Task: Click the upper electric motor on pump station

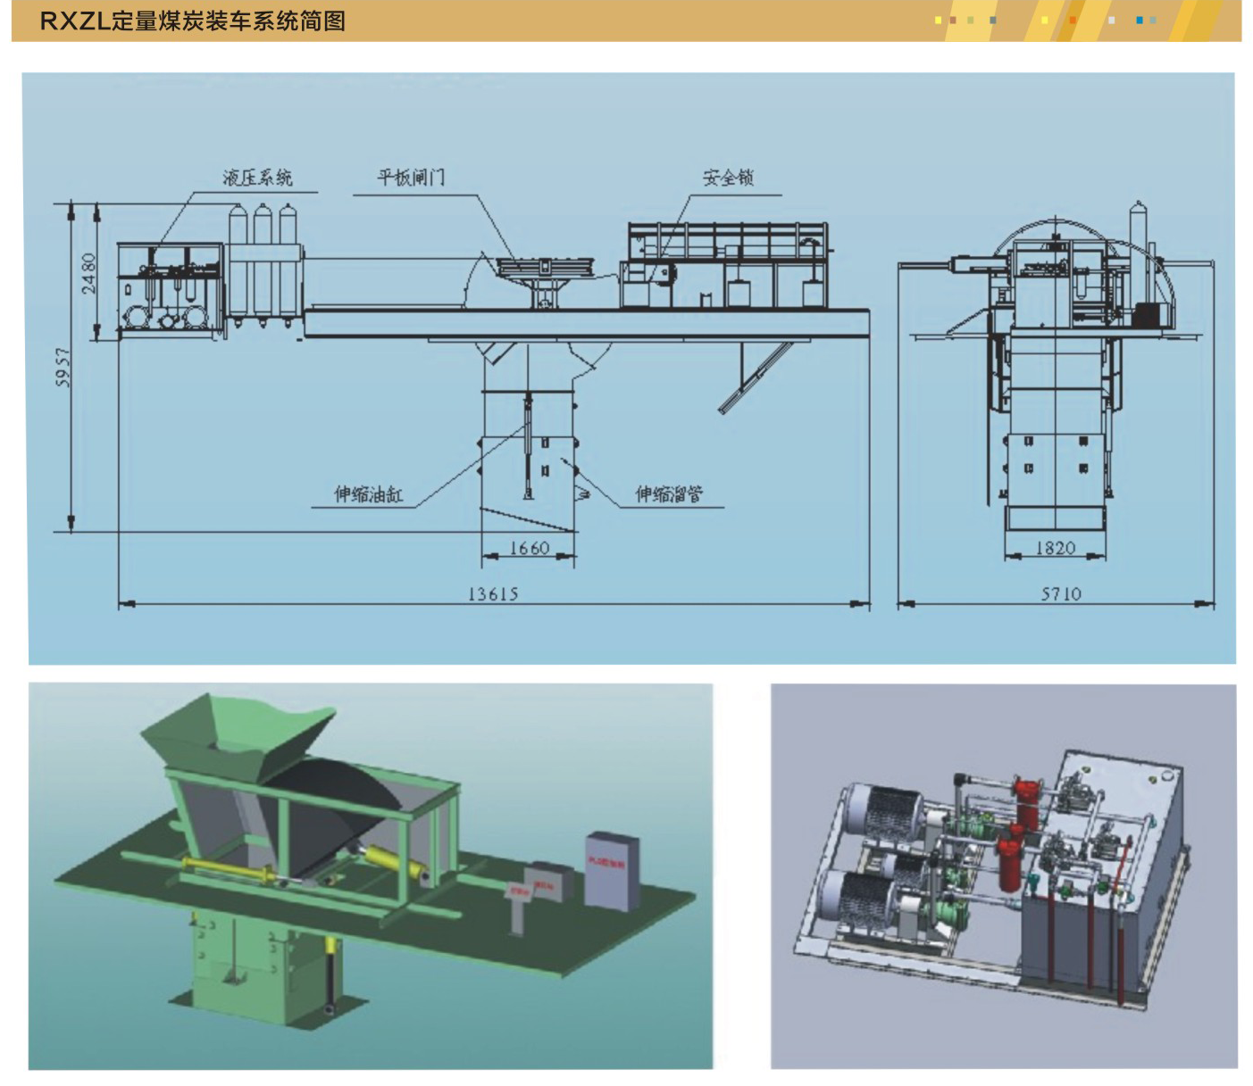Action: 884,812
